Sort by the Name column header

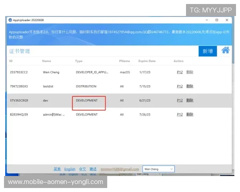[46, 61]
